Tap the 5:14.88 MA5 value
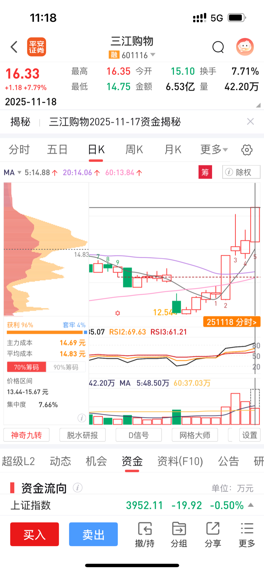This screenshot has width=264, height=573. coord(41,172)
